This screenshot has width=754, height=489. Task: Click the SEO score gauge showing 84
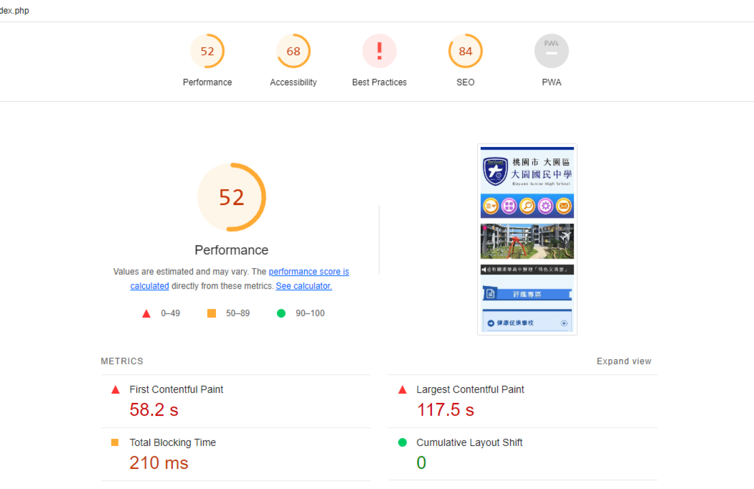click(465, 51)
